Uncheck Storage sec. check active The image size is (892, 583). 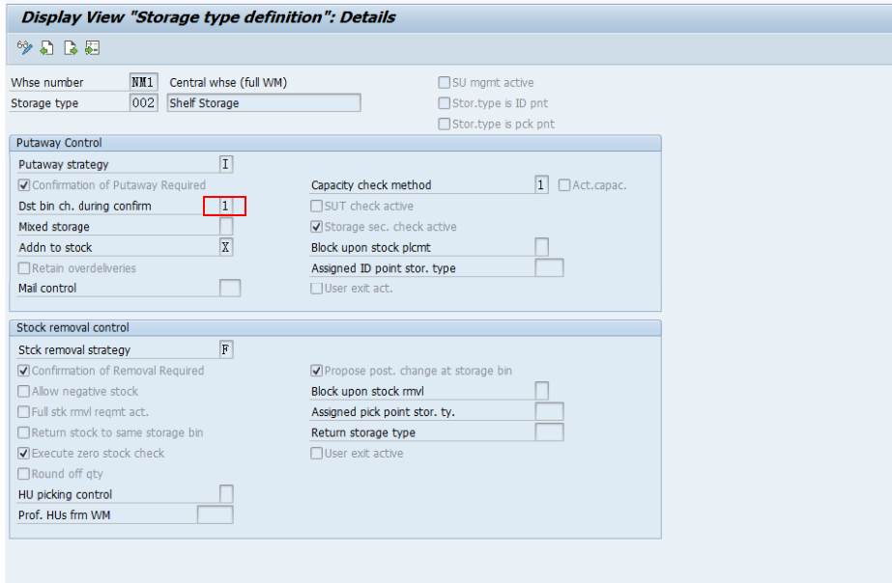coord(315,226)
